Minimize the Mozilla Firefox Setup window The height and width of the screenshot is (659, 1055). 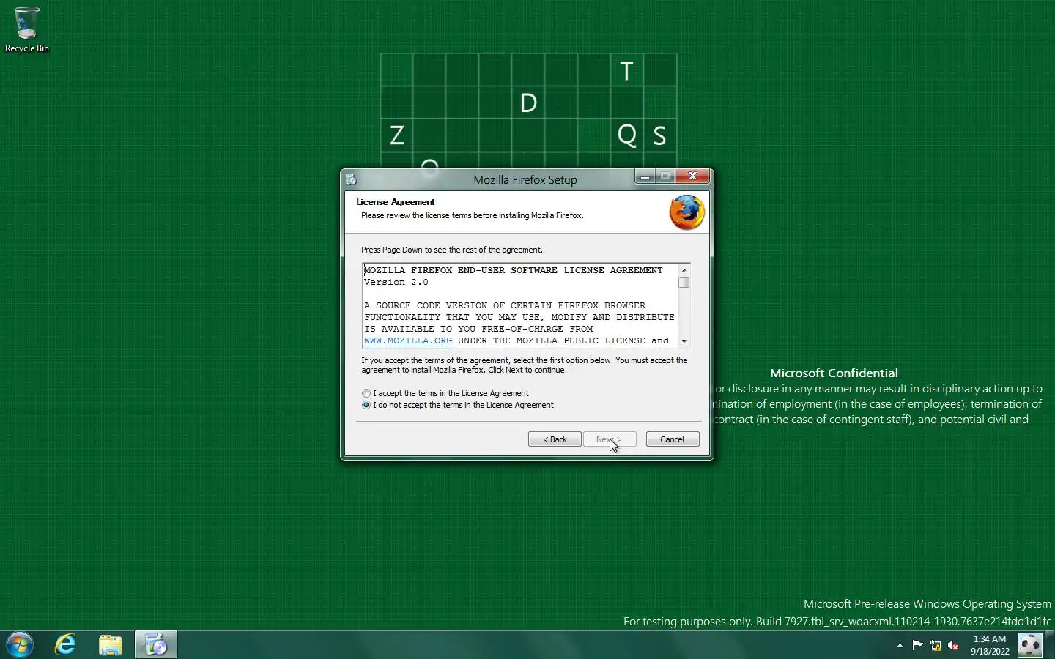point(645,176)
